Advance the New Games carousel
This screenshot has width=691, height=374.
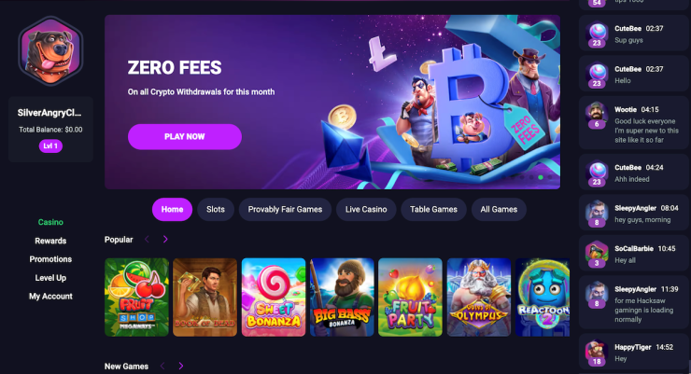pos(180,367)
